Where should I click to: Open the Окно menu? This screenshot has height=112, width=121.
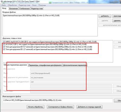(x=34, y=5)
